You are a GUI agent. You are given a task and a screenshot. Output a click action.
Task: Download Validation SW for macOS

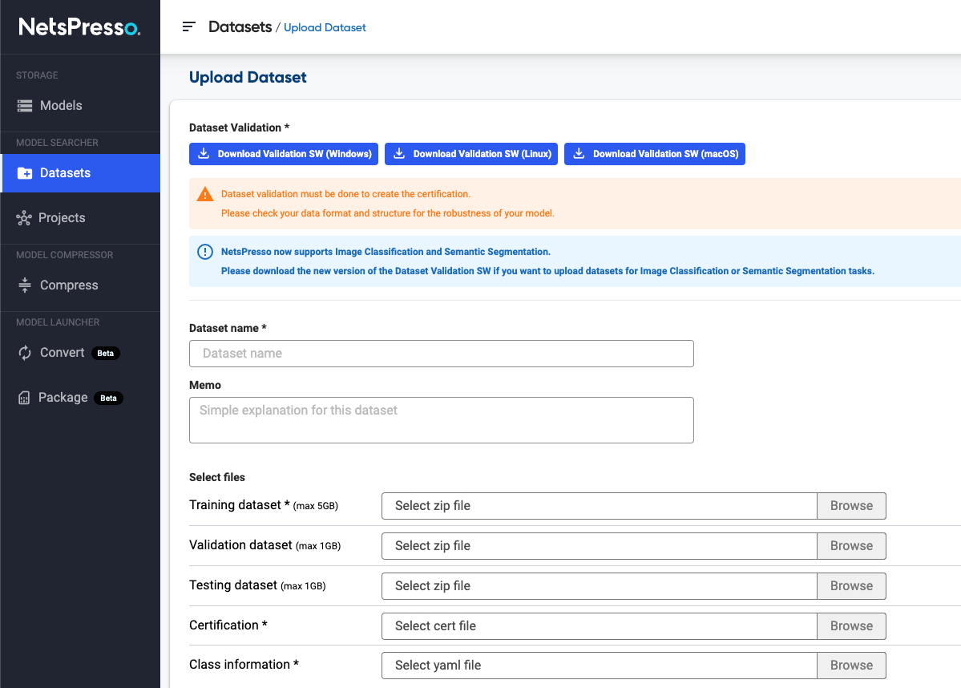655,154
